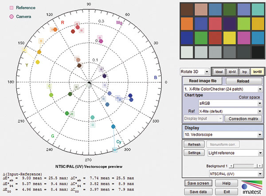Click the Mg label on vectorscope
266x196 pixels.
tap(119, 23)
